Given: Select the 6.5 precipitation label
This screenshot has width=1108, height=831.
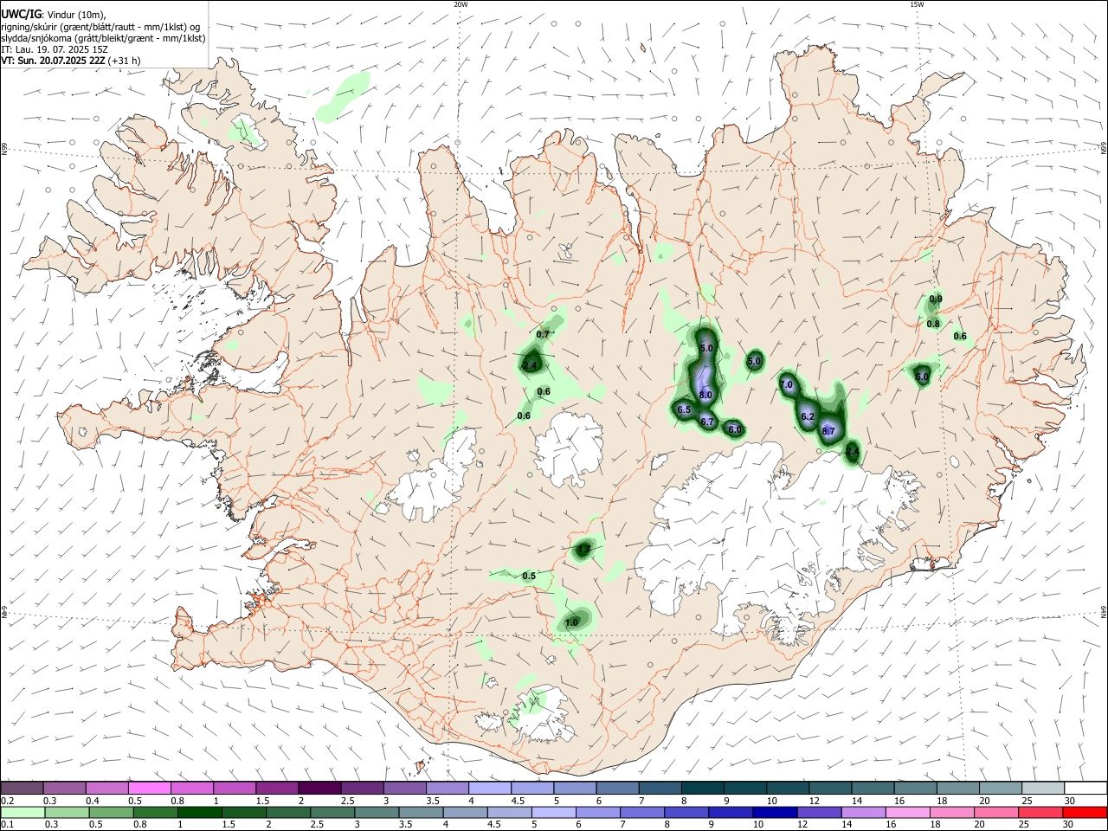Looking at the screenshot, I should [x=684, y=409].
